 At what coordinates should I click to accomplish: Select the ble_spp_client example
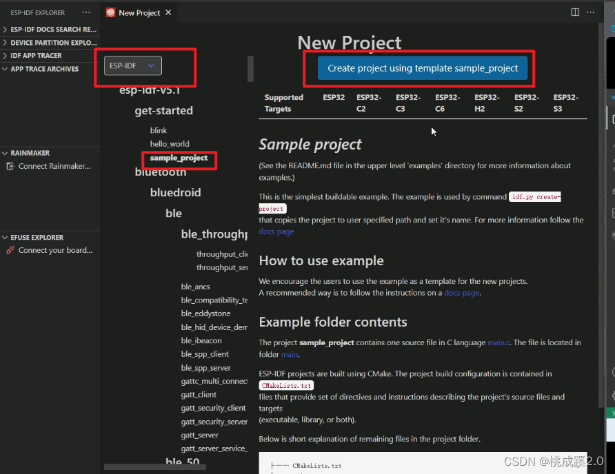[205, 354]
